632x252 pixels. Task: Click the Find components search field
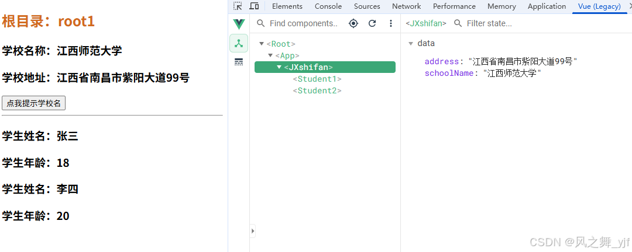click(303, 23)
